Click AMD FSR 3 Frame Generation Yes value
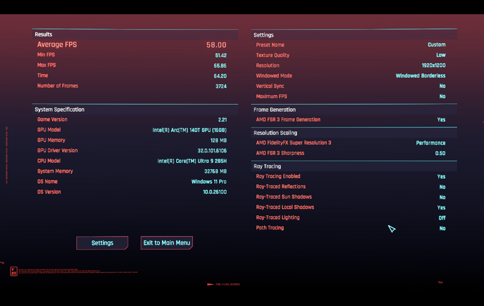The height and width of the screenshot is (306, 484). 441,120
